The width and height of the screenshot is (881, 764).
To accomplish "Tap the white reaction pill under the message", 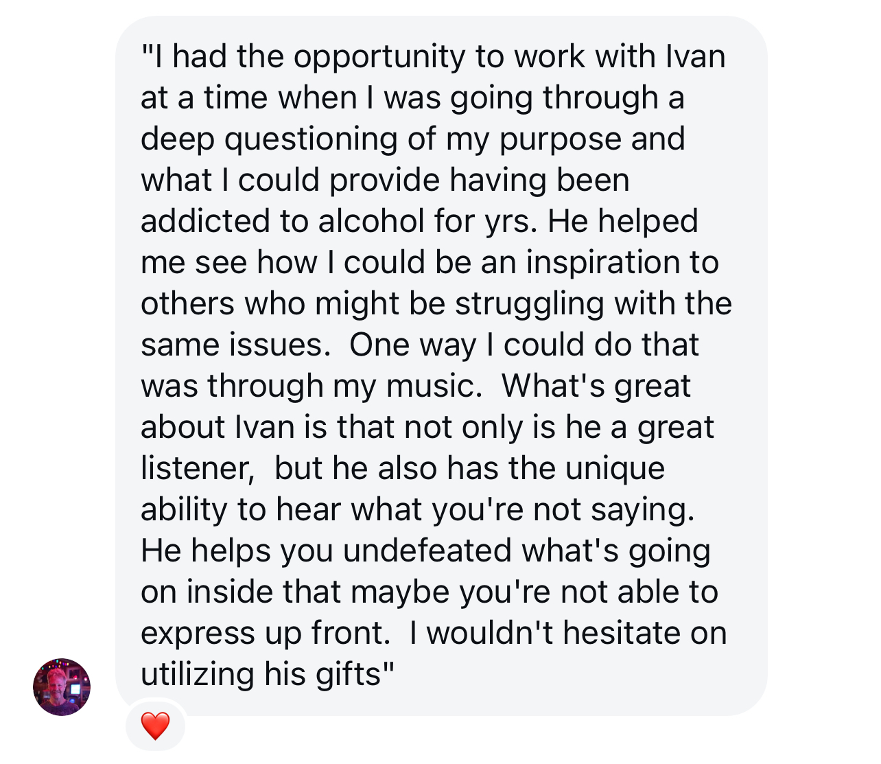I will coord(155,726).
